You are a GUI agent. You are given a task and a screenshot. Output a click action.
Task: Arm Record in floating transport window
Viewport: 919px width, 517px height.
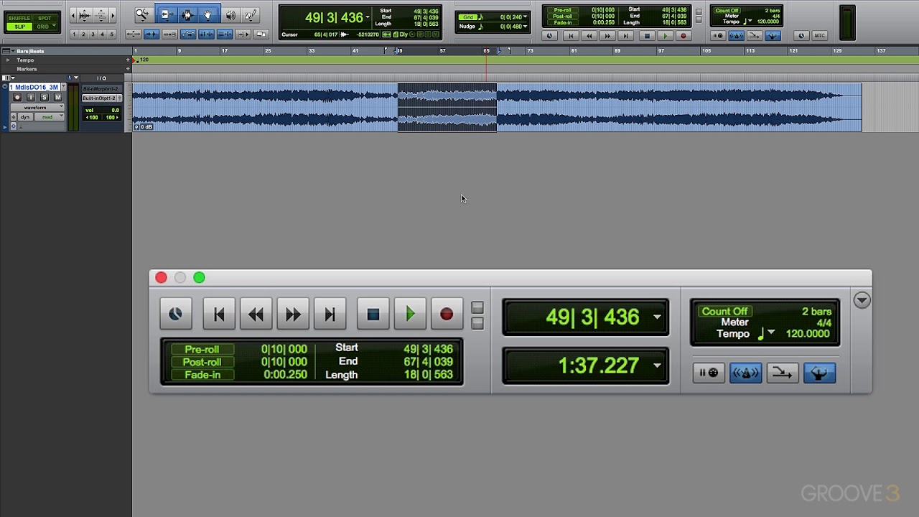click(x=447, y=315)
